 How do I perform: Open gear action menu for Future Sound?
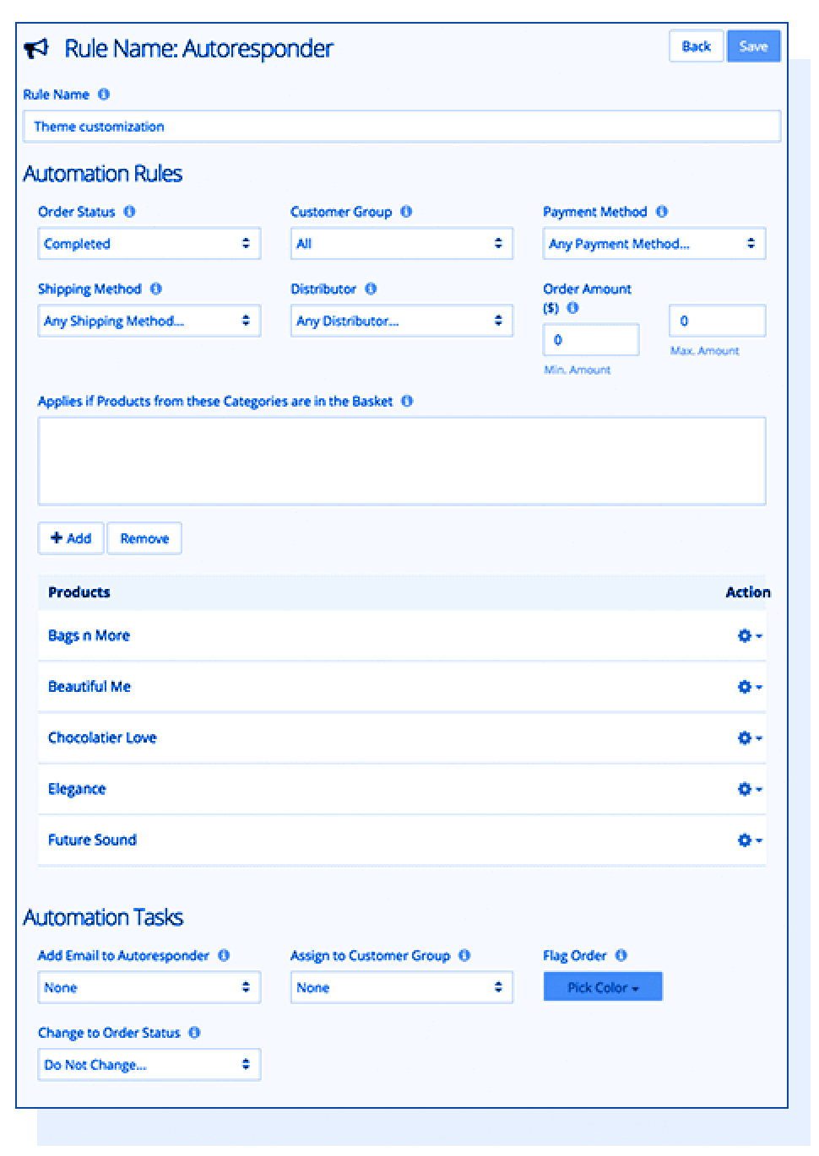coord(749,840)
